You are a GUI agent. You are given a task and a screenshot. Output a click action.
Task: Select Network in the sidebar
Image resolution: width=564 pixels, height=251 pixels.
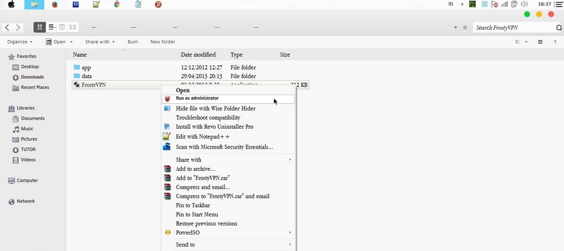point(22,201)
